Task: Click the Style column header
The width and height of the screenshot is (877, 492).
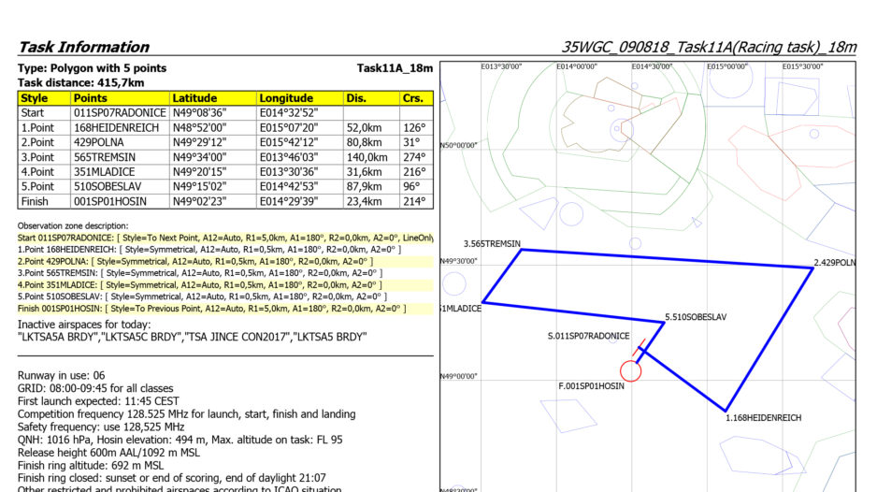Action: [35, 98]
